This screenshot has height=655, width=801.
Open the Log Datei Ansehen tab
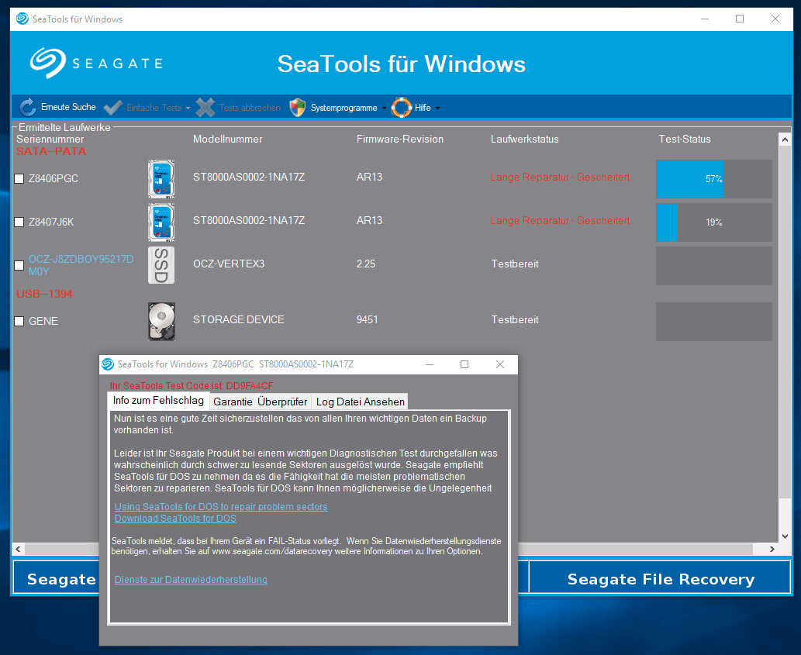click(x=360, y=402)
